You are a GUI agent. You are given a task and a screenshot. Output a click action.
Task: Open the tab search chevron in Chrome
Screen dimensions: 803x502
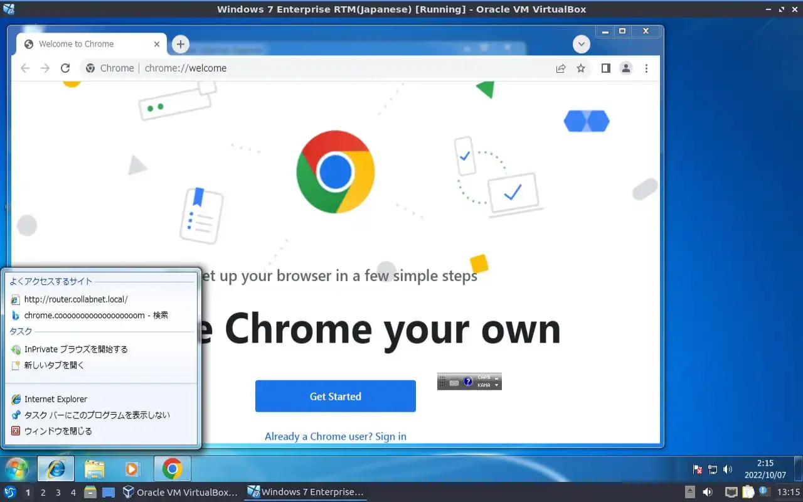point(582,44)
